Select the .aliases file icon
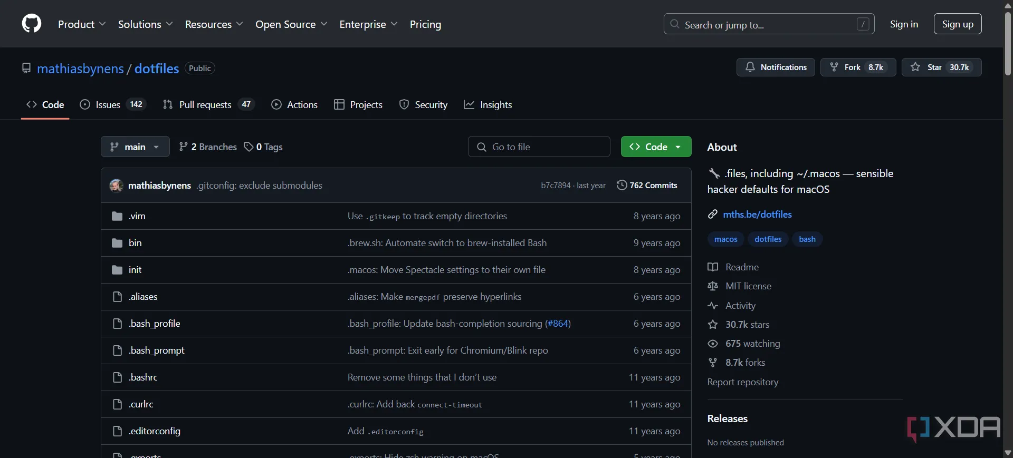1013x458 pixels. (117, 297)
